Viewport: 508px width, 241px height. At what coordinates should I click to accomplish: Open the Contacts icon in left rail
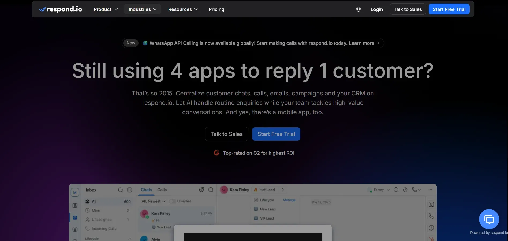(75, 229)
